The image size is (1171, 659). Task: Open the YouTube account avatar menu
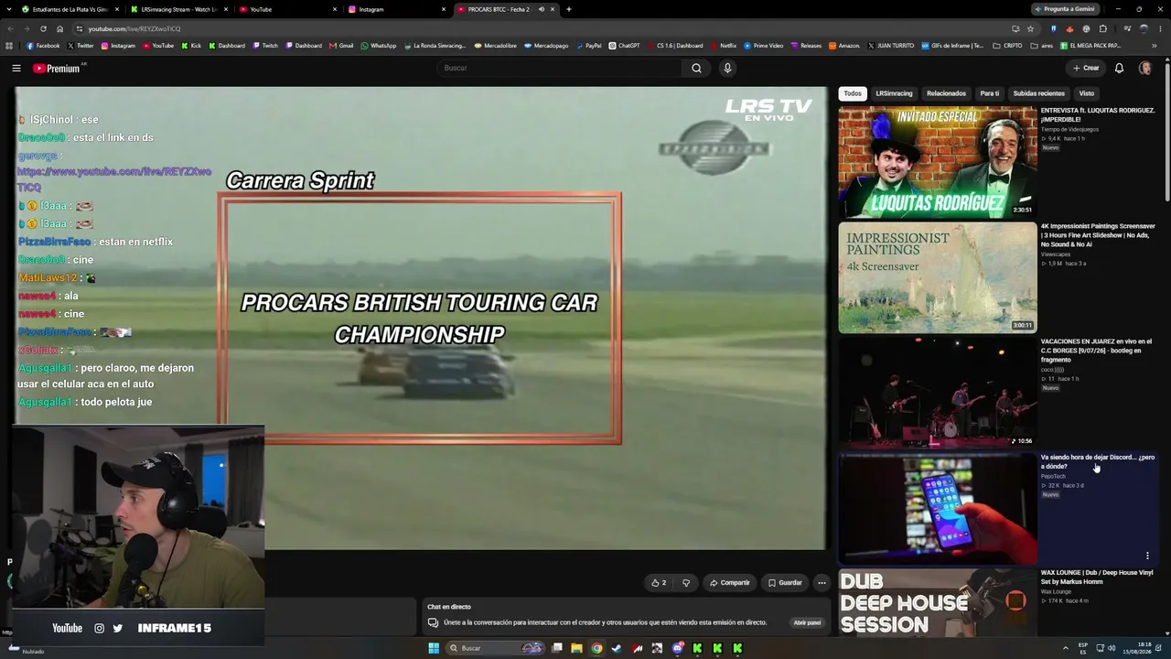pyautogui.click(x=1144, y=68)
